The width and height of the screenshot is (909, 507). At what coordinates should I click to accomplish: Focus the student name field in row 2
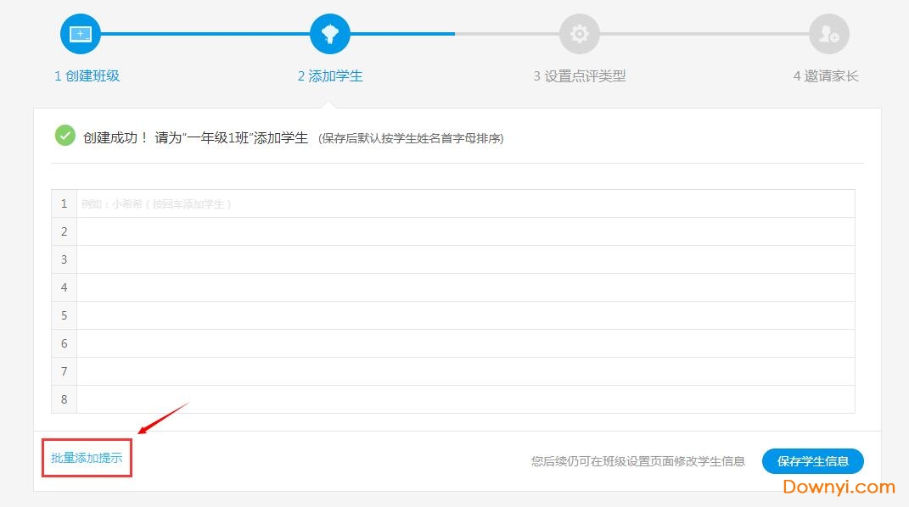tap(465, 231)
